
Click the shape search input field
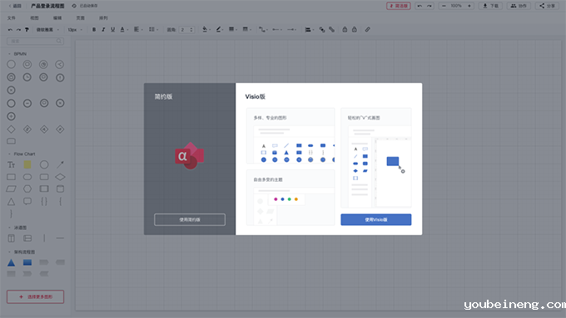(x=35, y=41)
